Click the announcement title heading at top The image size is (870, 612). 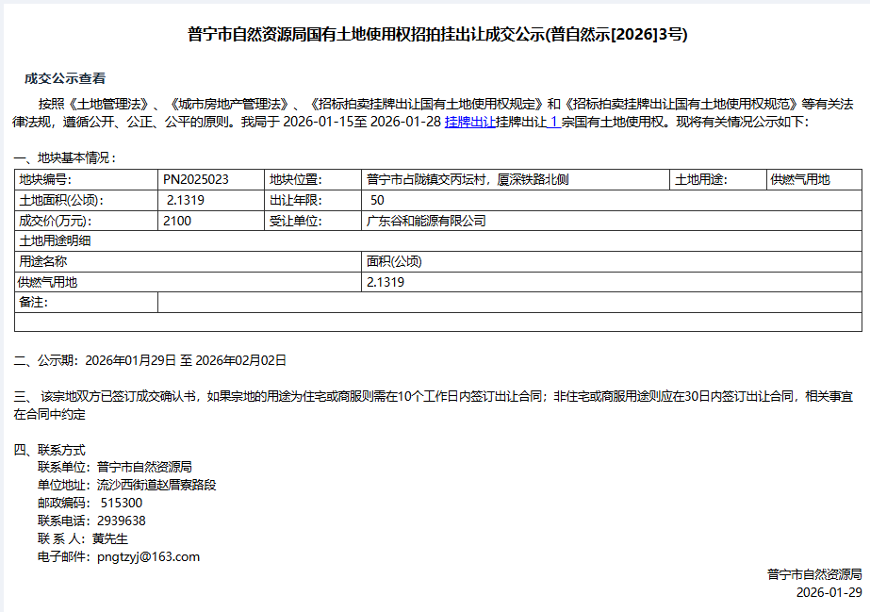pos(437,36)
